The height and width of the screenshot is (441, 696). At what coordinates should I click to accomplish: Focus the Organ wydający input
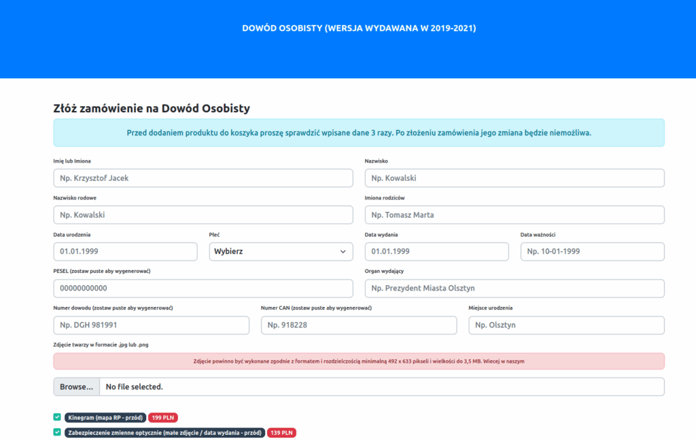(515, 289)
